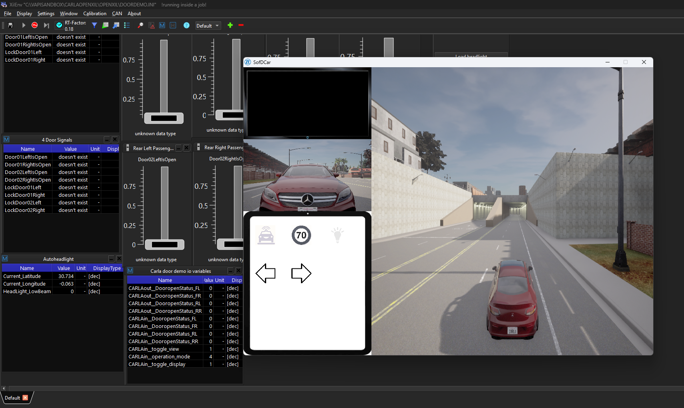Click the green plus icon to add a sheet

230,25
